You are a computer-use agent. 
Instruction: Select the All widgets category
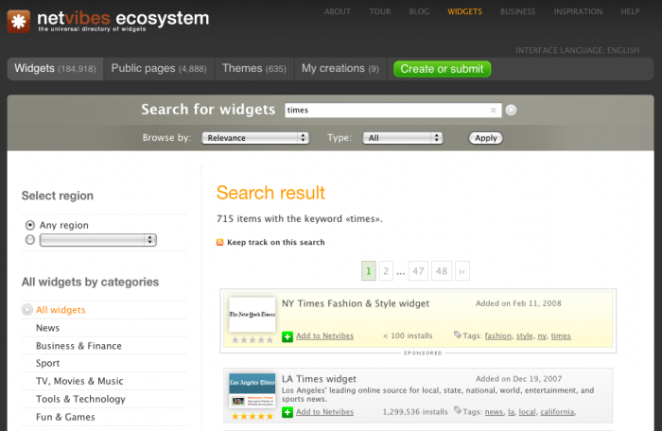click(x=61, y=310)
